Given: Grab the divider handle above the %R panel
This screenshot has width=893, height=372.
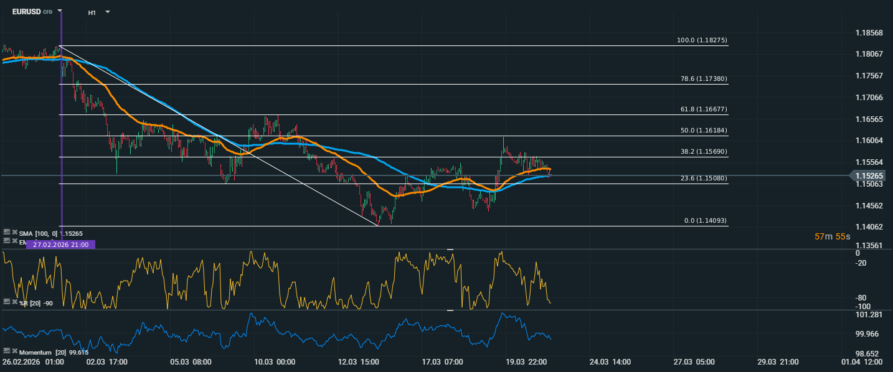Looking at the screenshot, I should [x=450, y=249].
